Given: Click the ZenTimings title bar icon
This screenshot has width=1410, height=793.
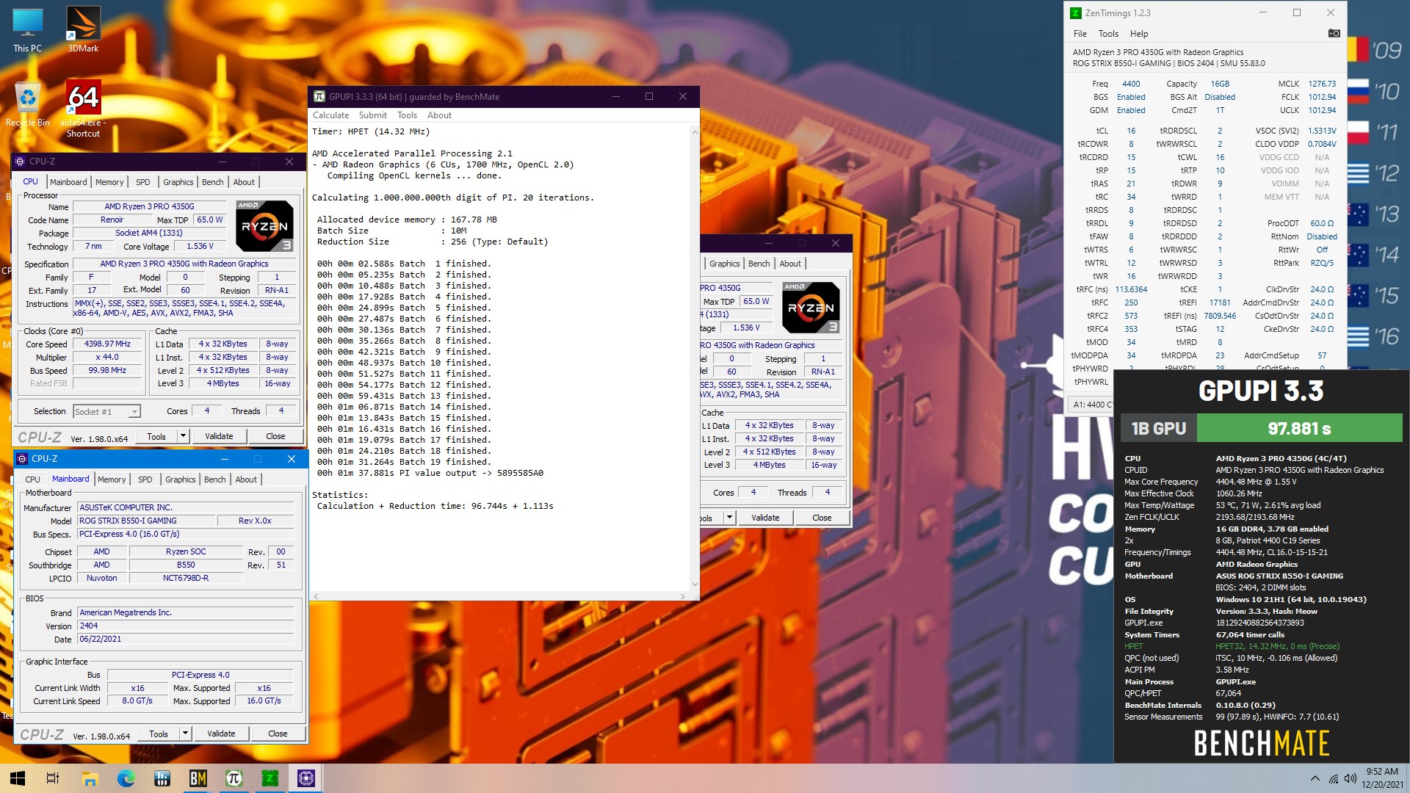Looking at the screenshot, I should (x=1075, y=12).
